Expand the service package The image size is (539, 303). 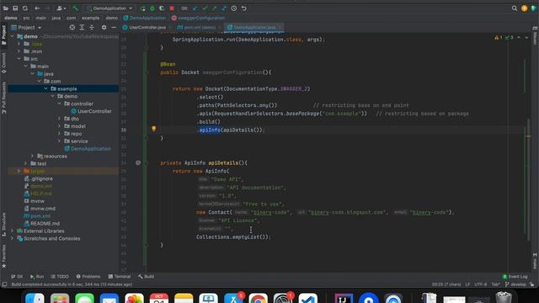pyautogui.click(x=59, y=141)
